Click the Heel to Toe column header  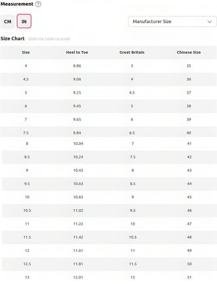point(77,52)
